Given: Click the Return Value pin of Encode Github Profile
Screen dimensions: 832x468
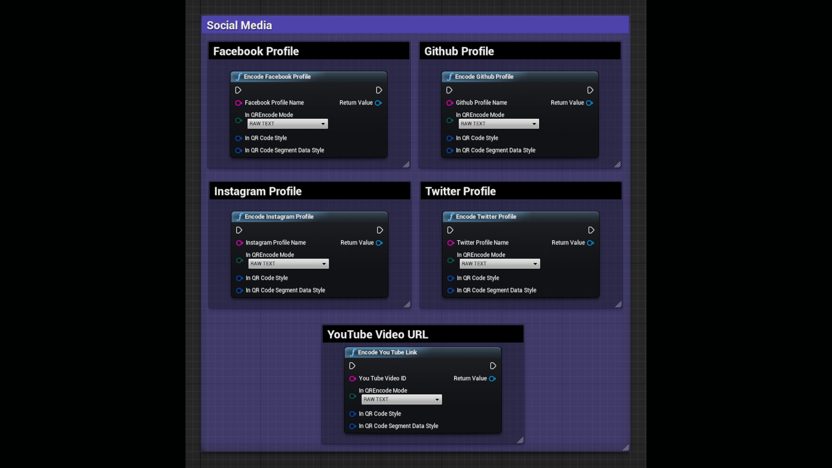Looking at the screenshot, I should (589, 103).
